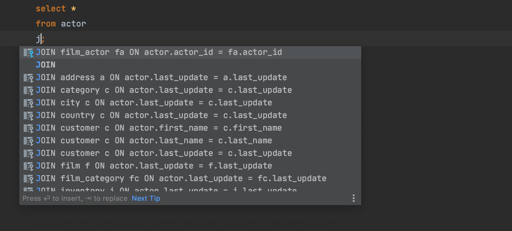512x231 pixels.
Task: Select the plain JOIN keyword suggestion
Action: click(46, 65)
